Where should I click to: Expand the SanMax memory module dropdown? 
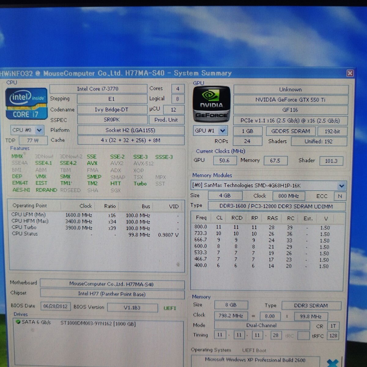click(x=341, y=186)
